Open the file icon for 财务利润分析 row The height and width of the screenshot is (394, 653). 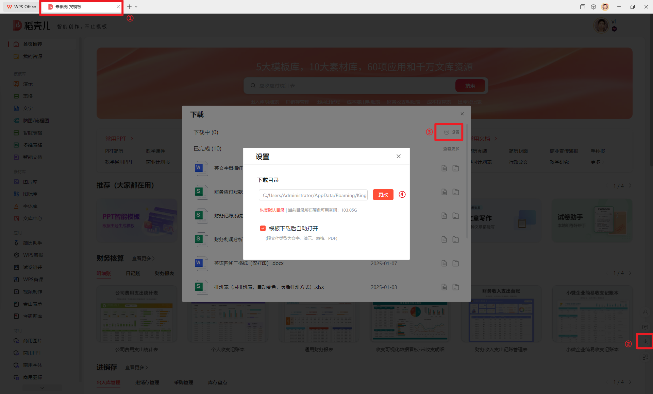pyautogui.click(x=444, y=239)
